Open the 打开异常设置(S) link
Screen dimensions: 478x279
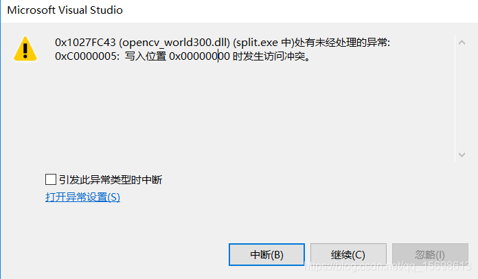[82, 197]
